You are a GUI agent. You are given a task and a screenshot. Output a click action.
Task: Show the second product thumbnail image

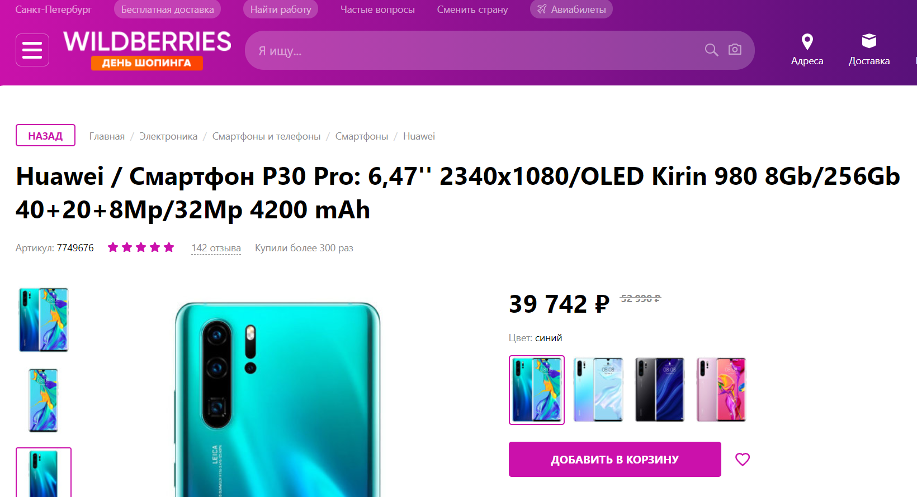[44, 400]
